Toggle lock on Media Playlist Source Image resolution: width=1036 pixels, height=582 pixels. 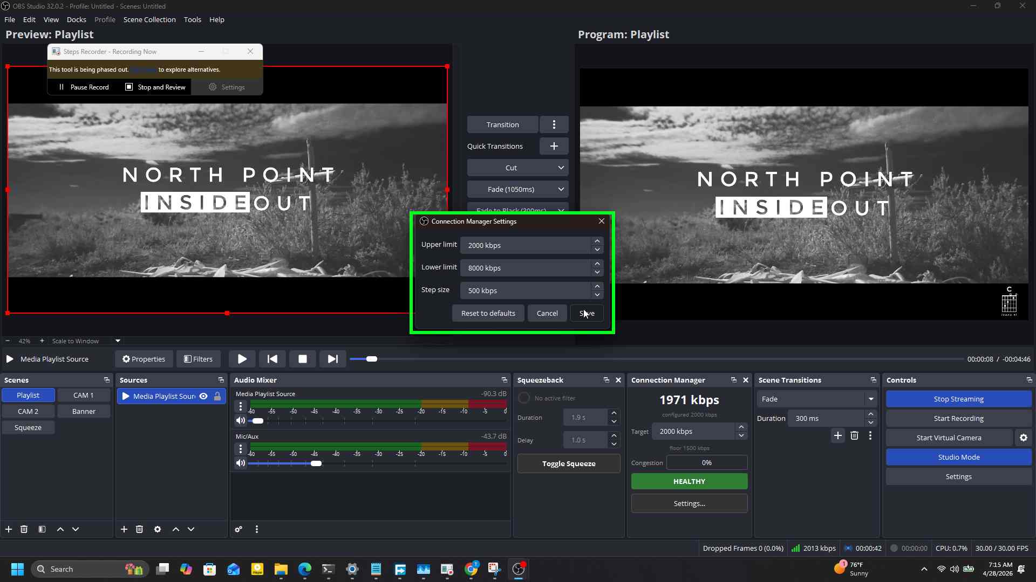coord(217,396)
